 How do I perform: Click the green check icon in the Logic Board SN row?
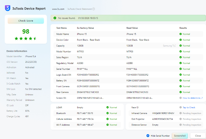tap(180, 75)
